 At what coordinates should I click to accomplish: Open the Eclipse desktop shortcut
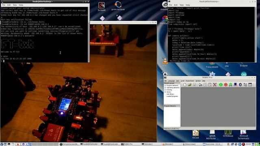(x=244, y=65)
